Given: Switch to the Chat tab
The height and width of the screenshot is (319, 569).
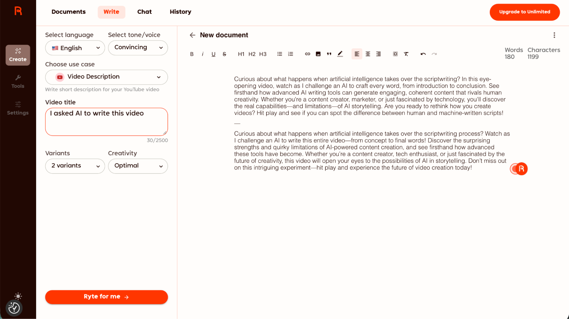Looking at the screenshot, I should click(x=144, y=12).
